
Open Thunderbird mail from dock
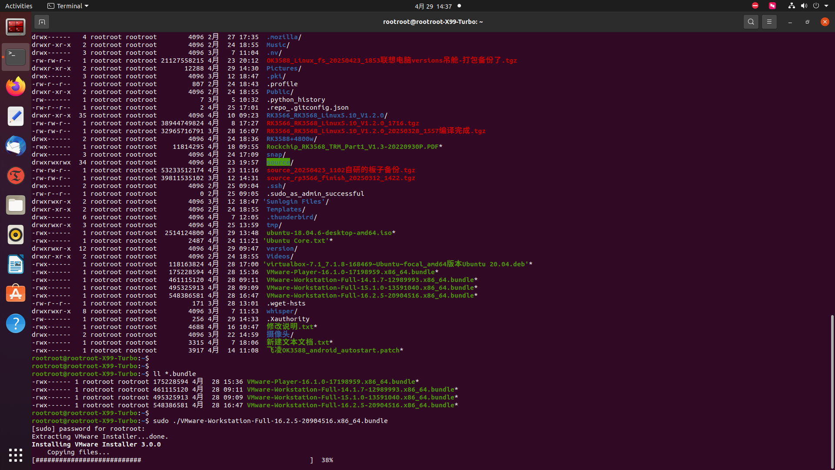click(x=16, y=146)
